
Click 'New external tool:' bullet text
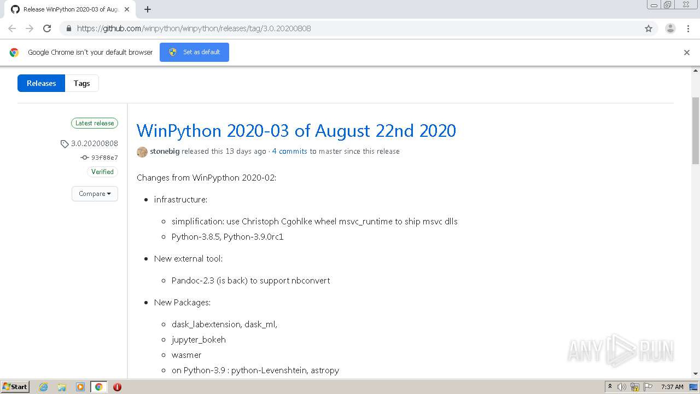point(188,258)
